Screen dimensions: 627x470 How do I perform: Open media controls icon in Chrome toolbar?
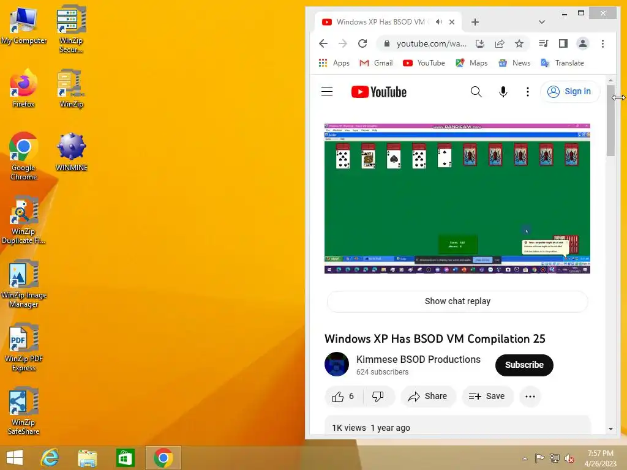[544, 43]
